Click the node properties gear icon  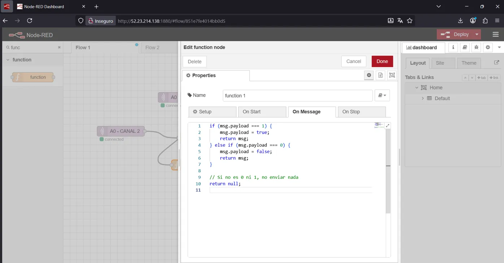click(x=369, y=75)
